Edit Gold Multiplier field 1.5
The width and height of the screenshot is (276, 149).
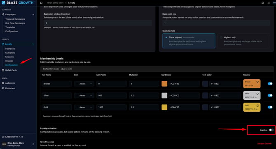[144, 107]
